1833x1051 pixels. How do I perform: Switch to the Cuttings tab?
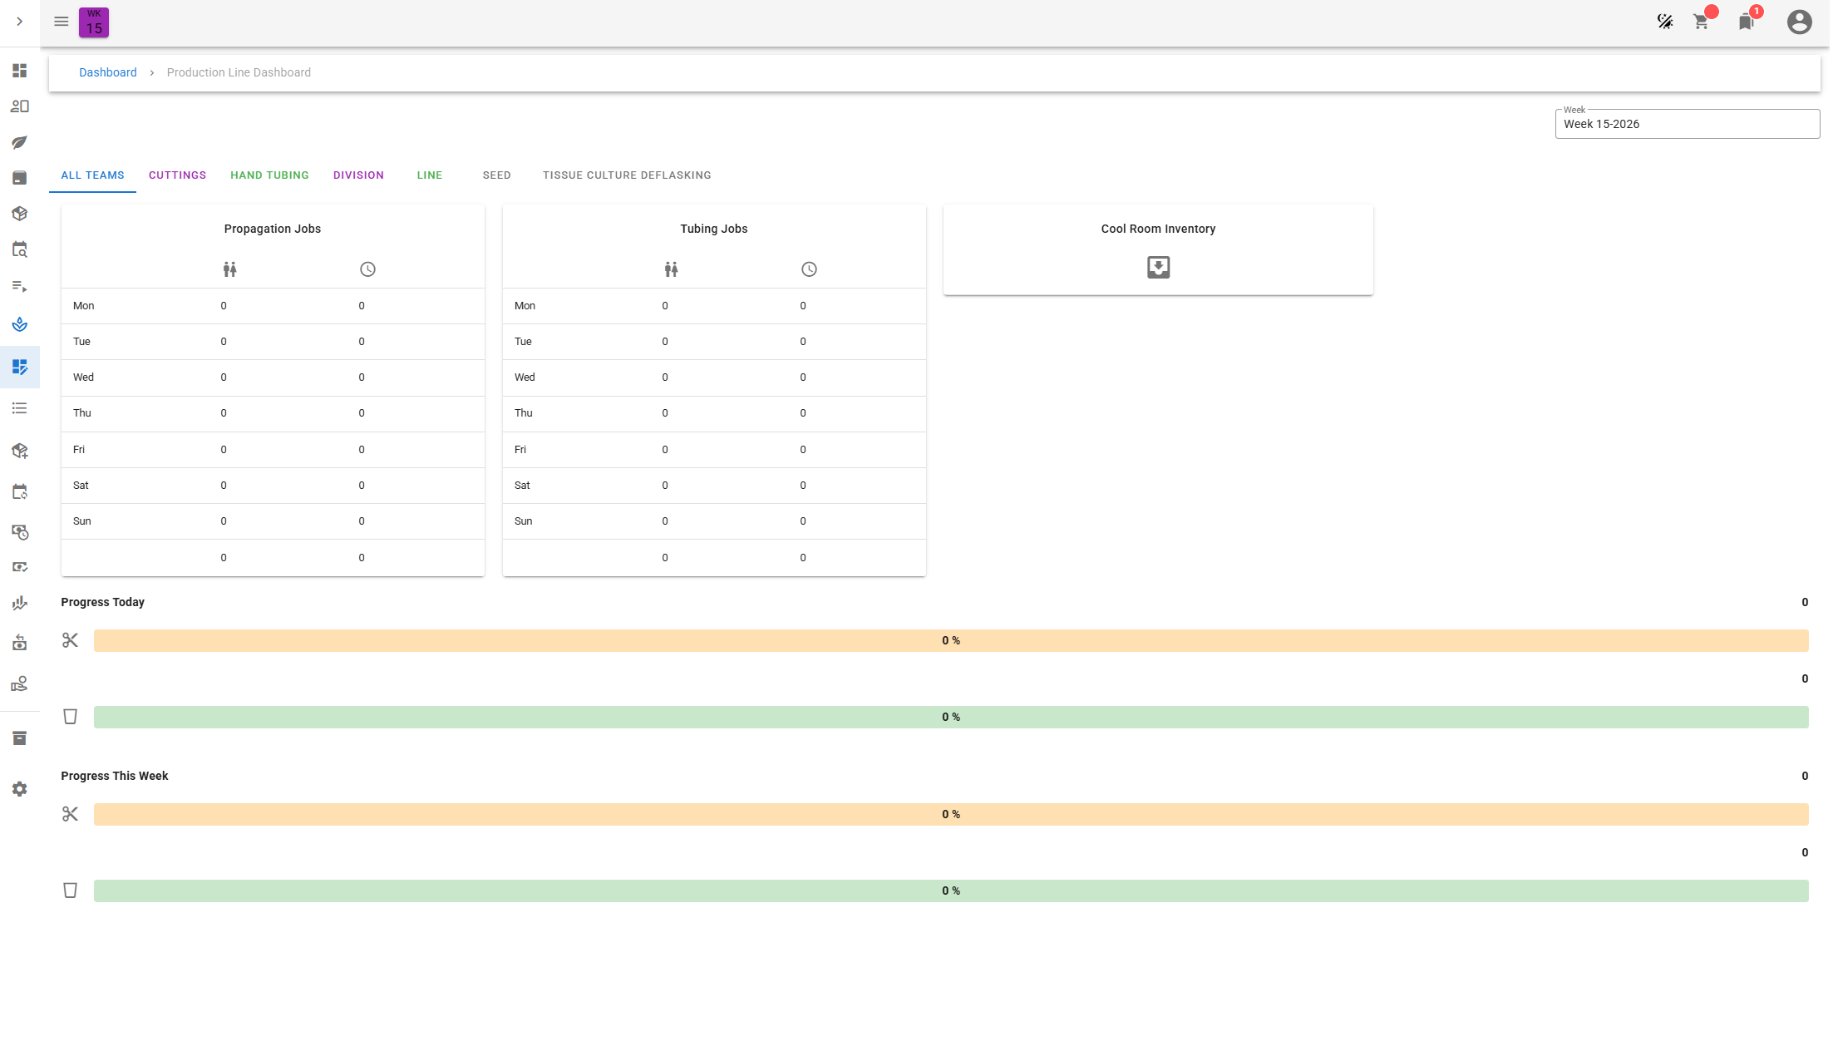click(177, 175)
